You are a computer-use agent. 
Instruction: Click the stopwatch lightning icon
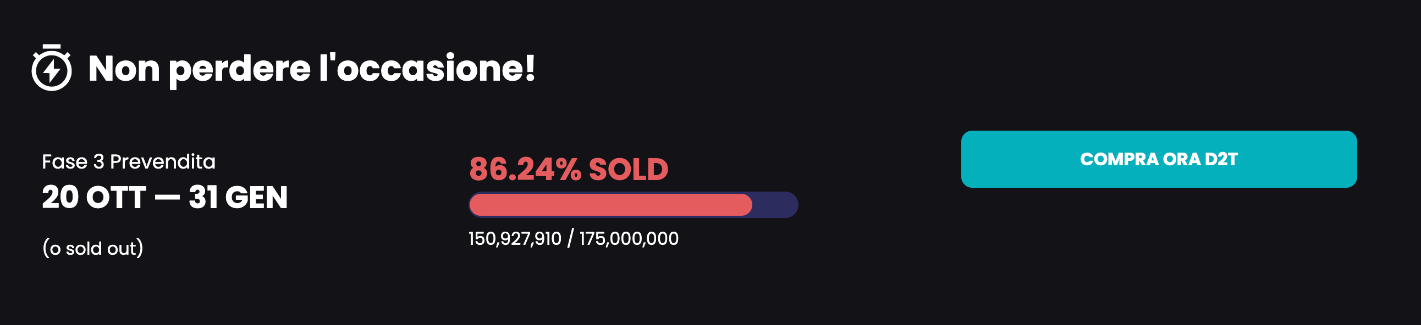click(51, 68)
